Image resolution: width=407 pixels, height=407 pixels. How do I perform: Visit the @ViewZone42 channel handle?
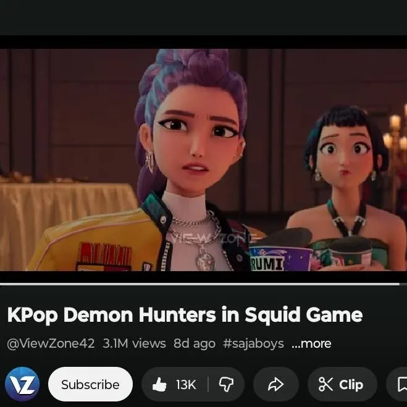pos(51,343)
